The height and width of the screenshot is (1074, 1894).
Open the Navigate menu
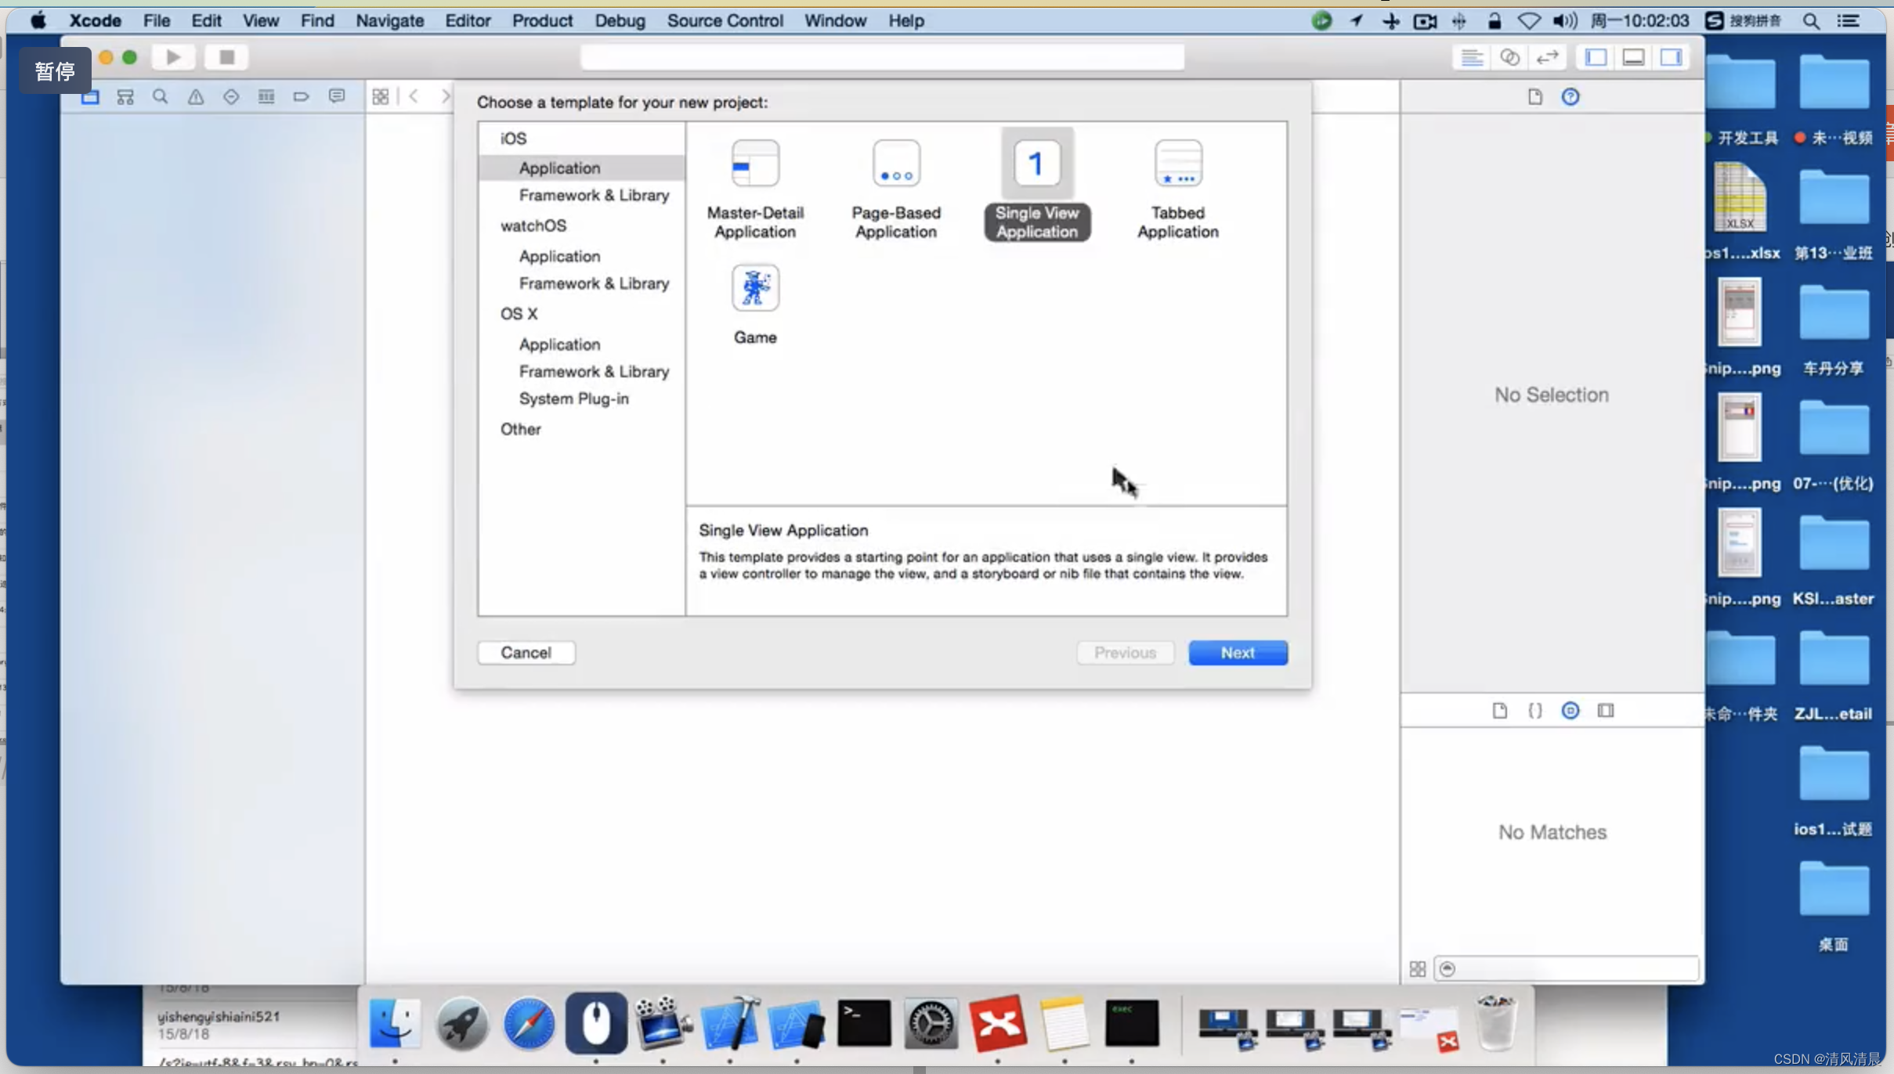click(389, 20)
